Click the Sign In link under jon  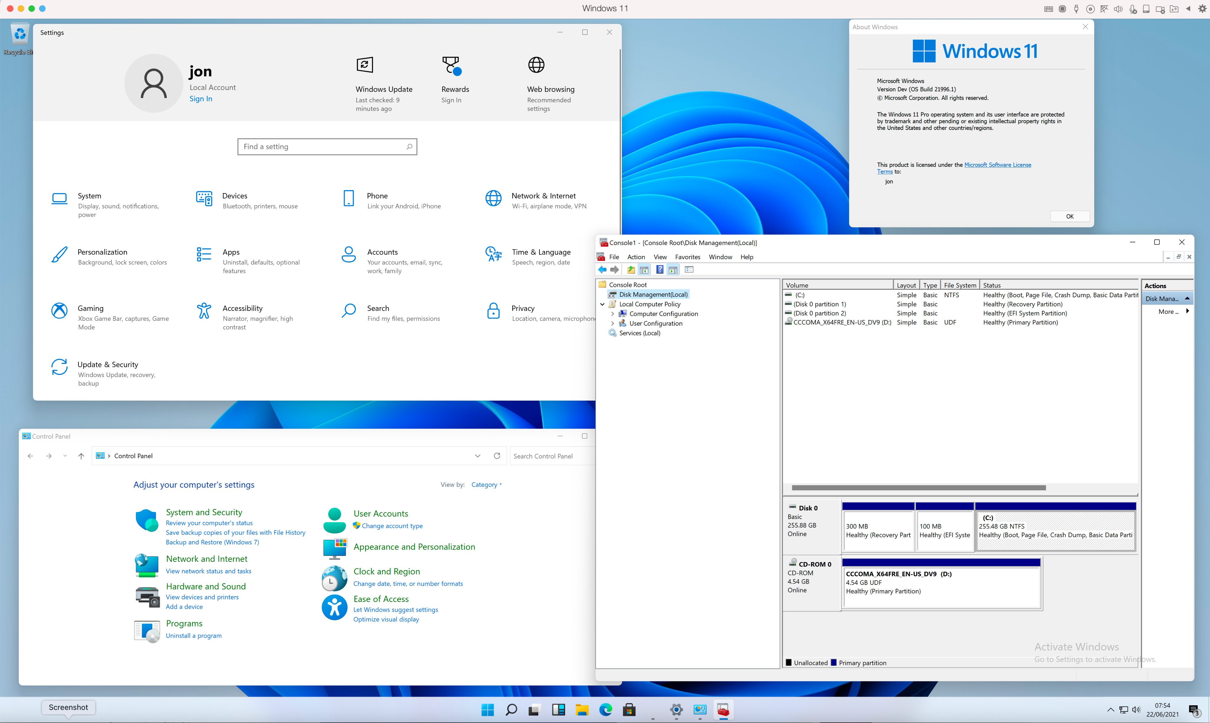pos(201,98)
